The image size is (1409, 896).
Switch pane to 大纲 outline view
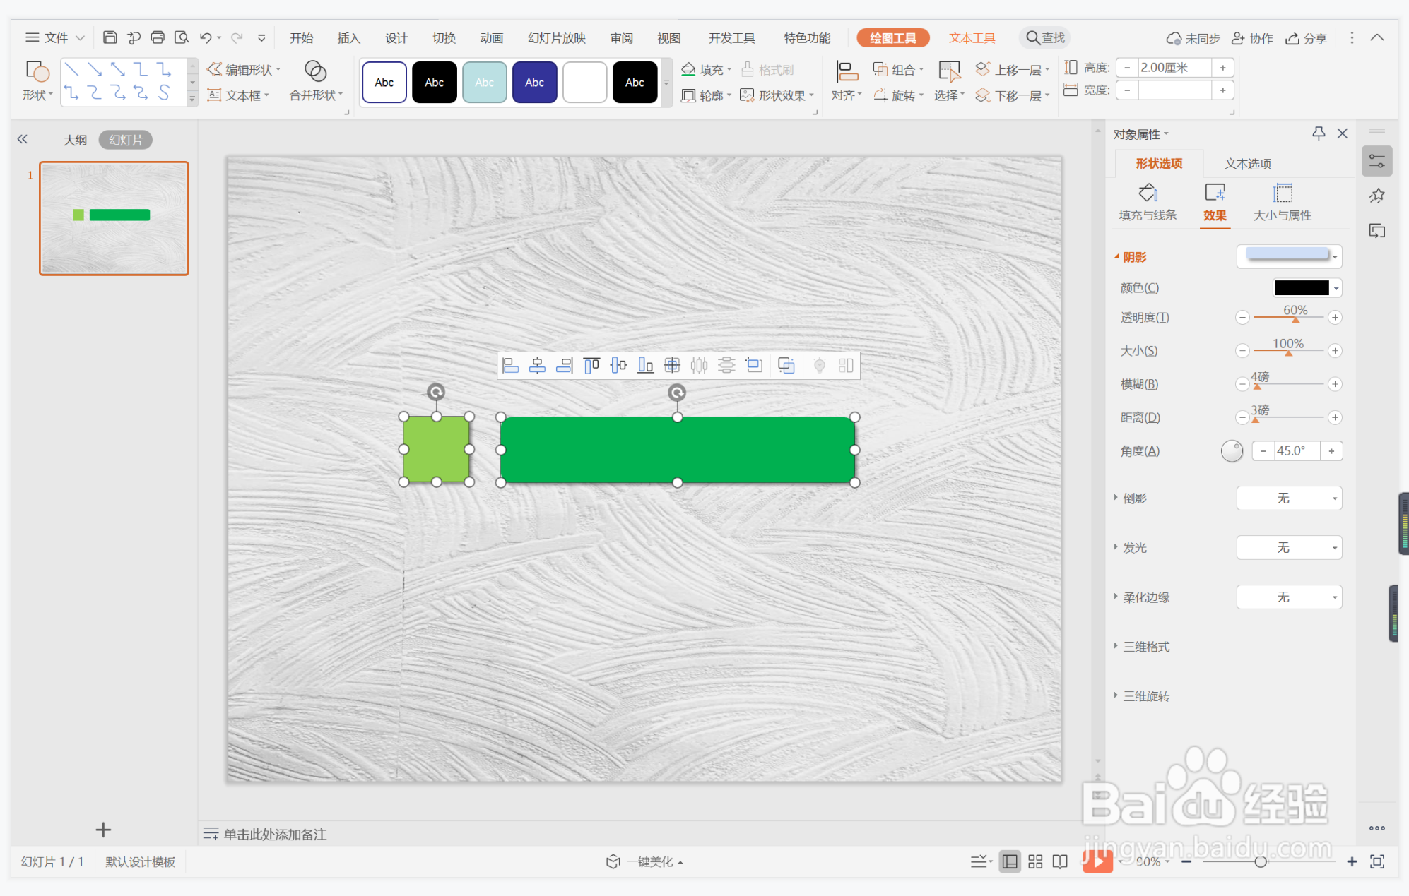click(x=75, y=140)
